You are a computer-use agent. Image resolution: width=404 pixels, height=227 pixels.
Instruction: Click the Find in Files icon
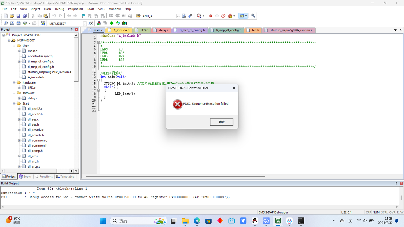tap(184, 16)
